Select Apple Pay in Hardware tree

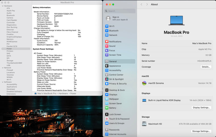(x=11, y=11)
